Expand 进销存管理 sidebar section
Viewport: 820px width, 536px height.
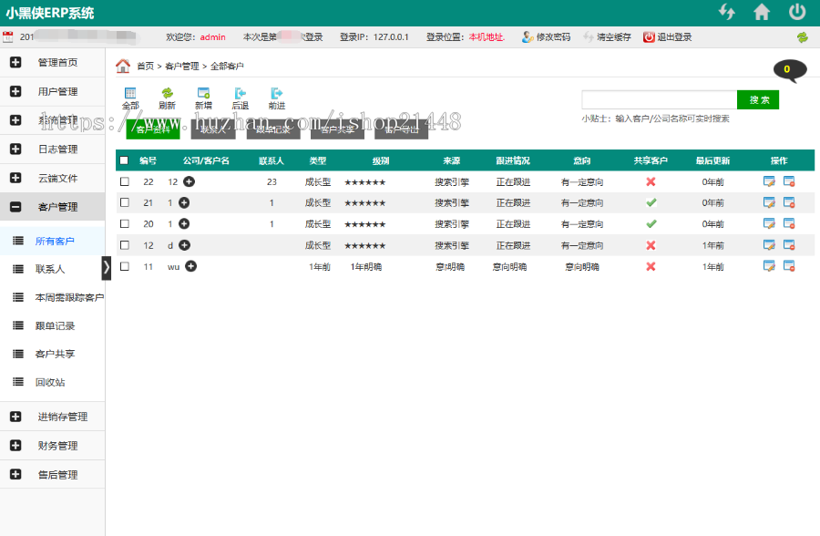(x=52, y=417)
